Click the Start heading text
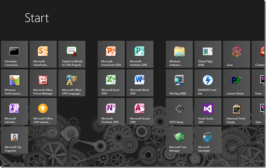This screenshot has width=266, height=168. tap(37, 18)
